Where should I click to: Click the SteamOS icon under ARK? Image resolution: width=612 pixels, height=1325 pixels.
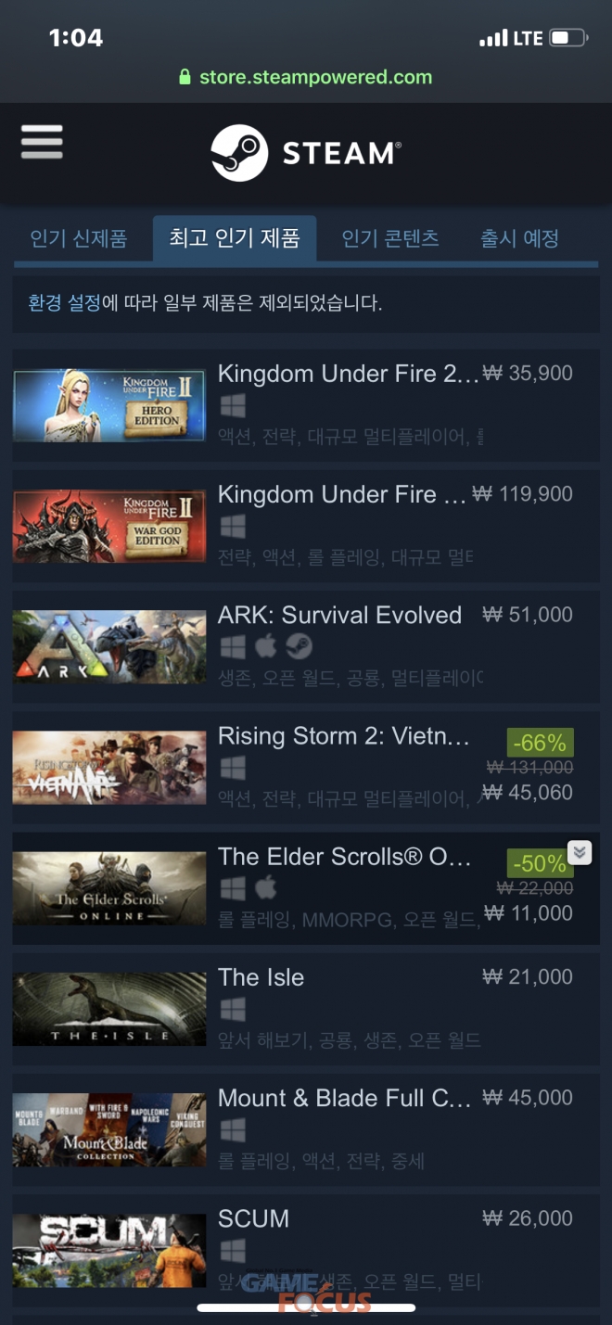pos(299,646)
